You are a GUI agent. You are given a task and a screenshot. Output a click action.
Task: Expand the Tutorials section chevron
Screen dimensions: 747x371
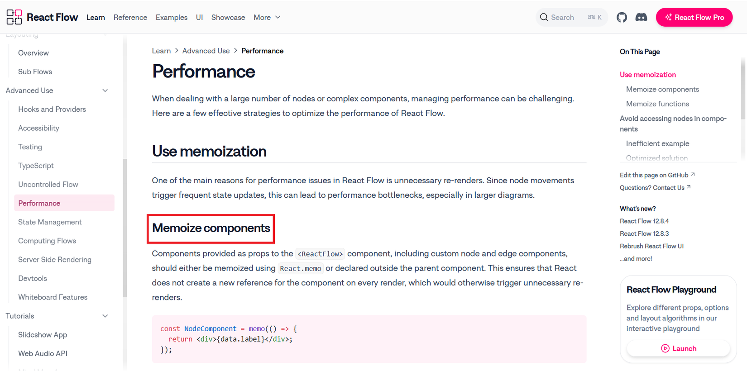coord(105,316)
